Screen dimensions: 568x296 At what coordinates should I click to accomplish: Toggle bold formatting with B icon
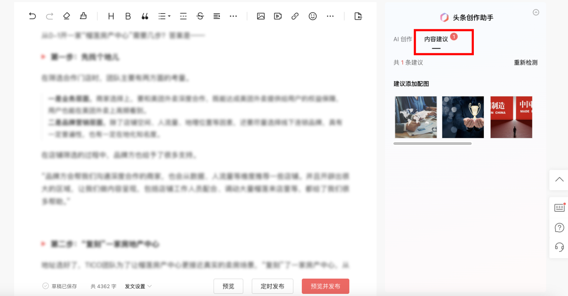click(x=128, y=16)
